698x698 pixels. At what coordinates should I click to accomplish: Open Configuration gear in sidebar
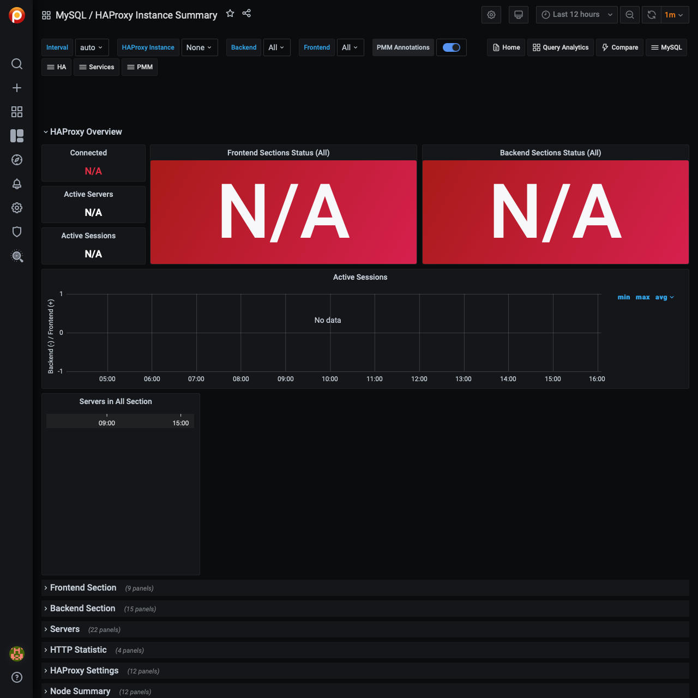(17, 208)
